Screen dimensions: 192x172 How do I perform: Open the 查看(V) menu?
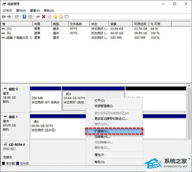coord(35,11)
